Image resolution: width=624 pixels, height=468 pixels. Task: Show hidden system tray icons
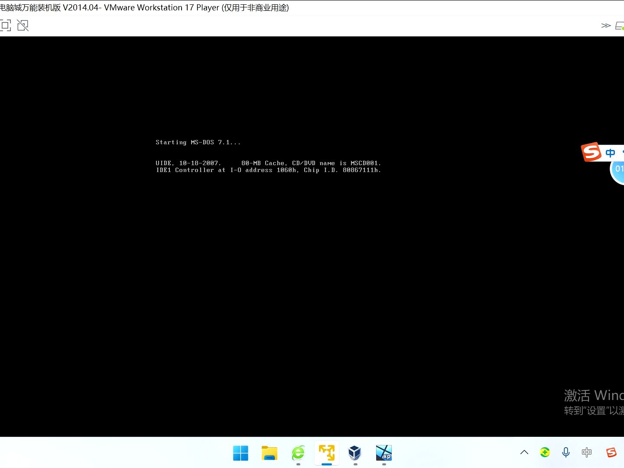524,452
